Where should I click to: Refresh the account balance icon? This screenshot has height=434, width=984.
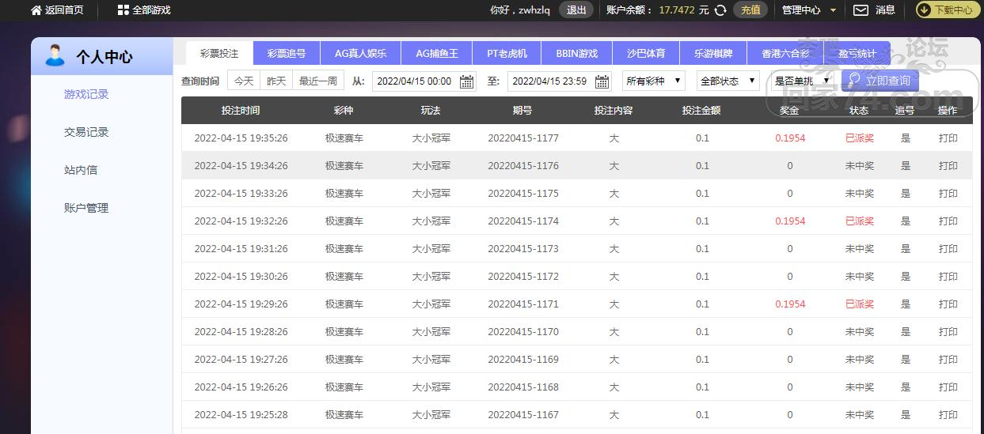[720, 10]
